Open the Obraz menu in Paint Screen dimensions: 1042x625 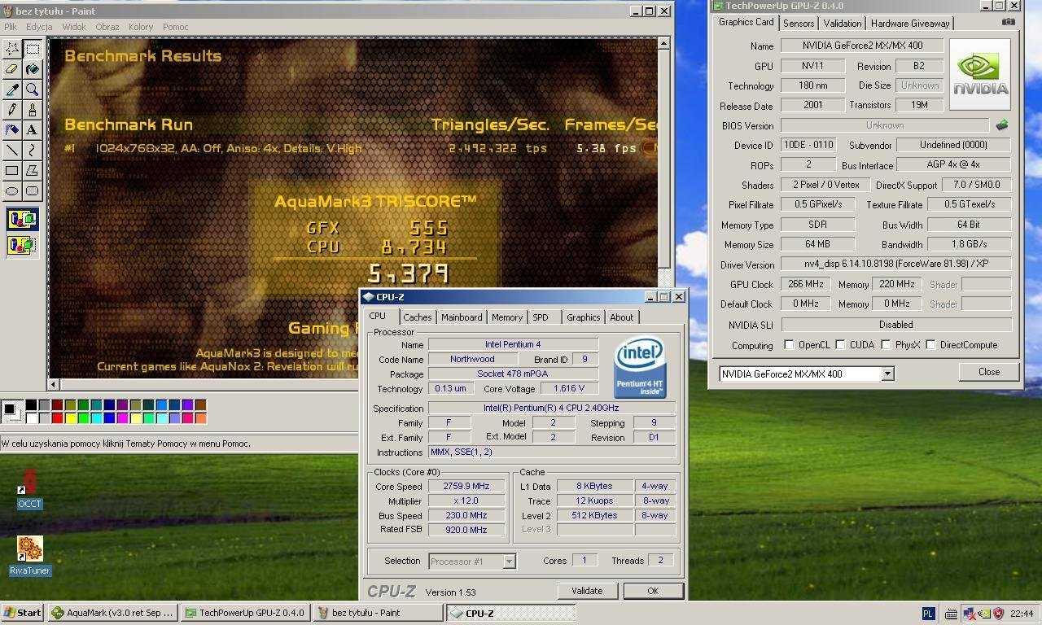(x=107, y=27)
